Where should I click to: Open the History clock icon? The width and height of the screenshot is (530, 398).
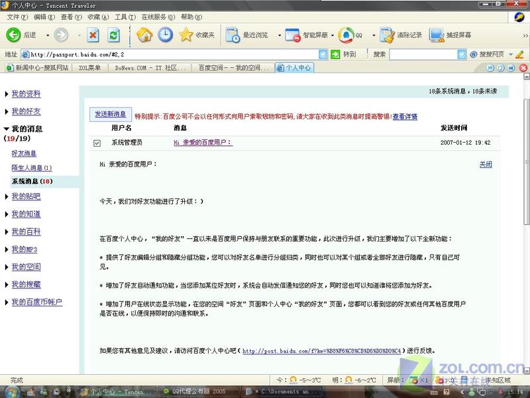[x=165, y=35]
